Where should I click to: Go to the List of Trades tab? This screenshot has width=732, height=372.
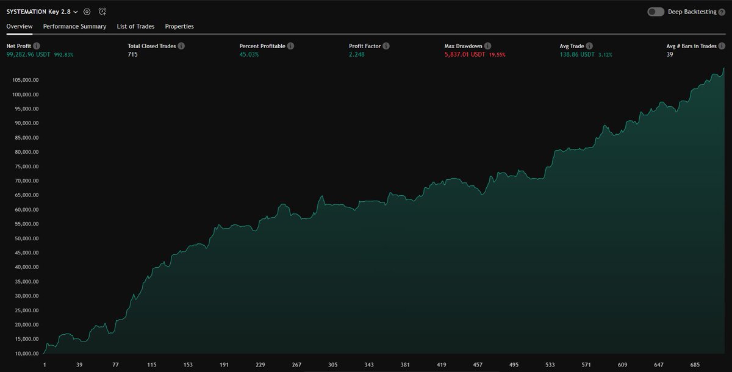point(135,26)
